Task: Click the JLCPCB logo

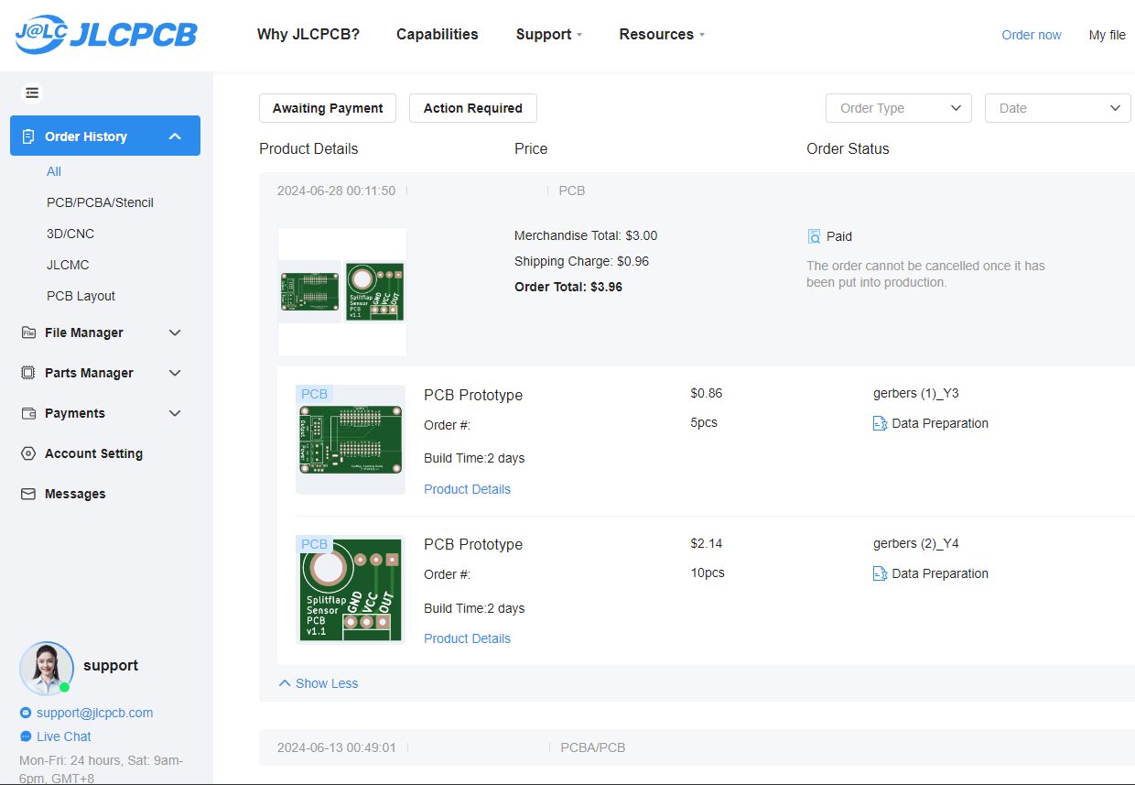Action: [106, 35]
